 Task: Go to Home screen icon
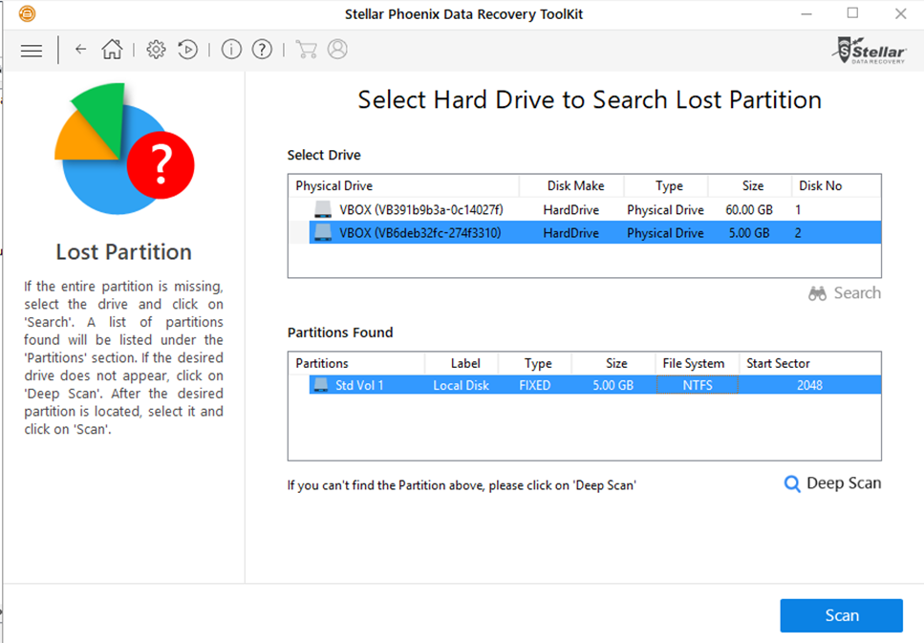click(x=112, y=50)
